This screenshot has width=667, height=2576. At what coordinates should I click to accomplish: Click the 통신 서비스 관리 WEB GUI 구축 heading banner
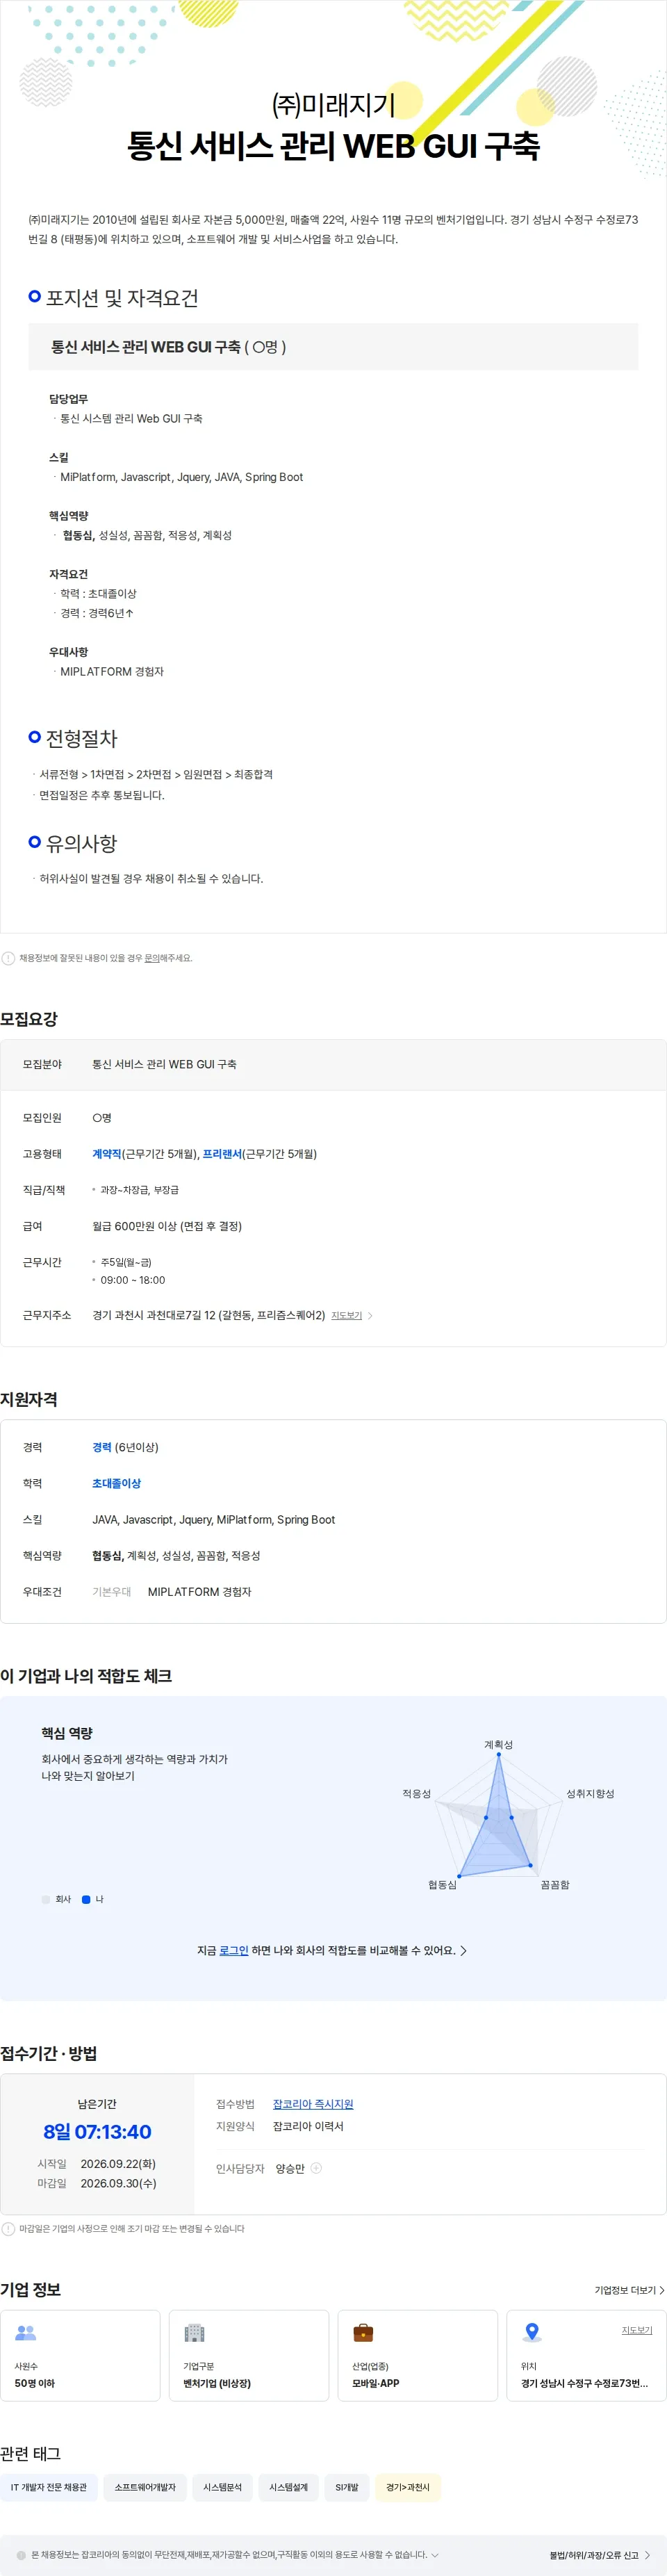pyautogui.click(x=333, y=347)
